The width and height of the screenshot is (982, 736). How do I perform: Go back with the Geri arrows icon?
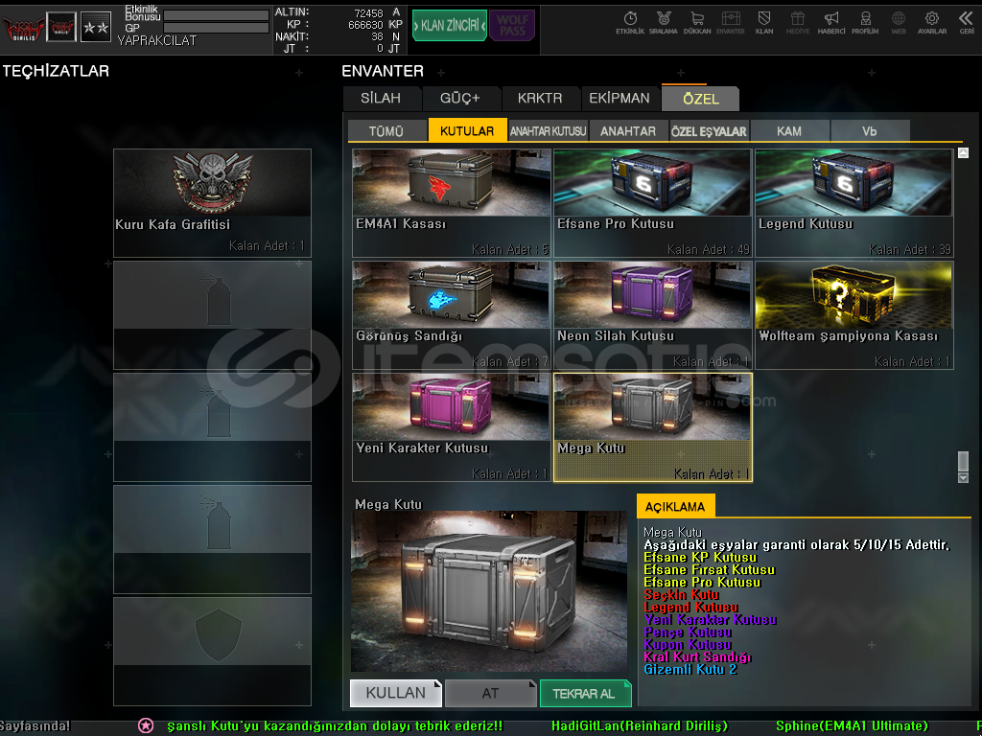click(x=967, y=23)
